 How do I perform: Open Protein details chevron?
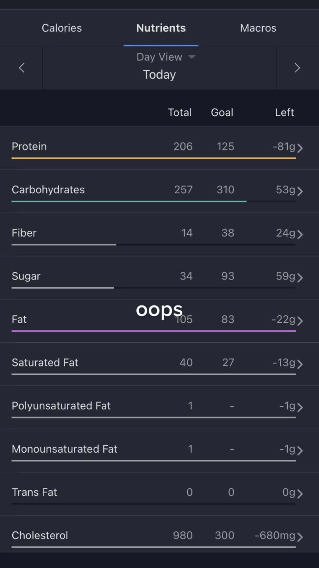pos(300,148)
